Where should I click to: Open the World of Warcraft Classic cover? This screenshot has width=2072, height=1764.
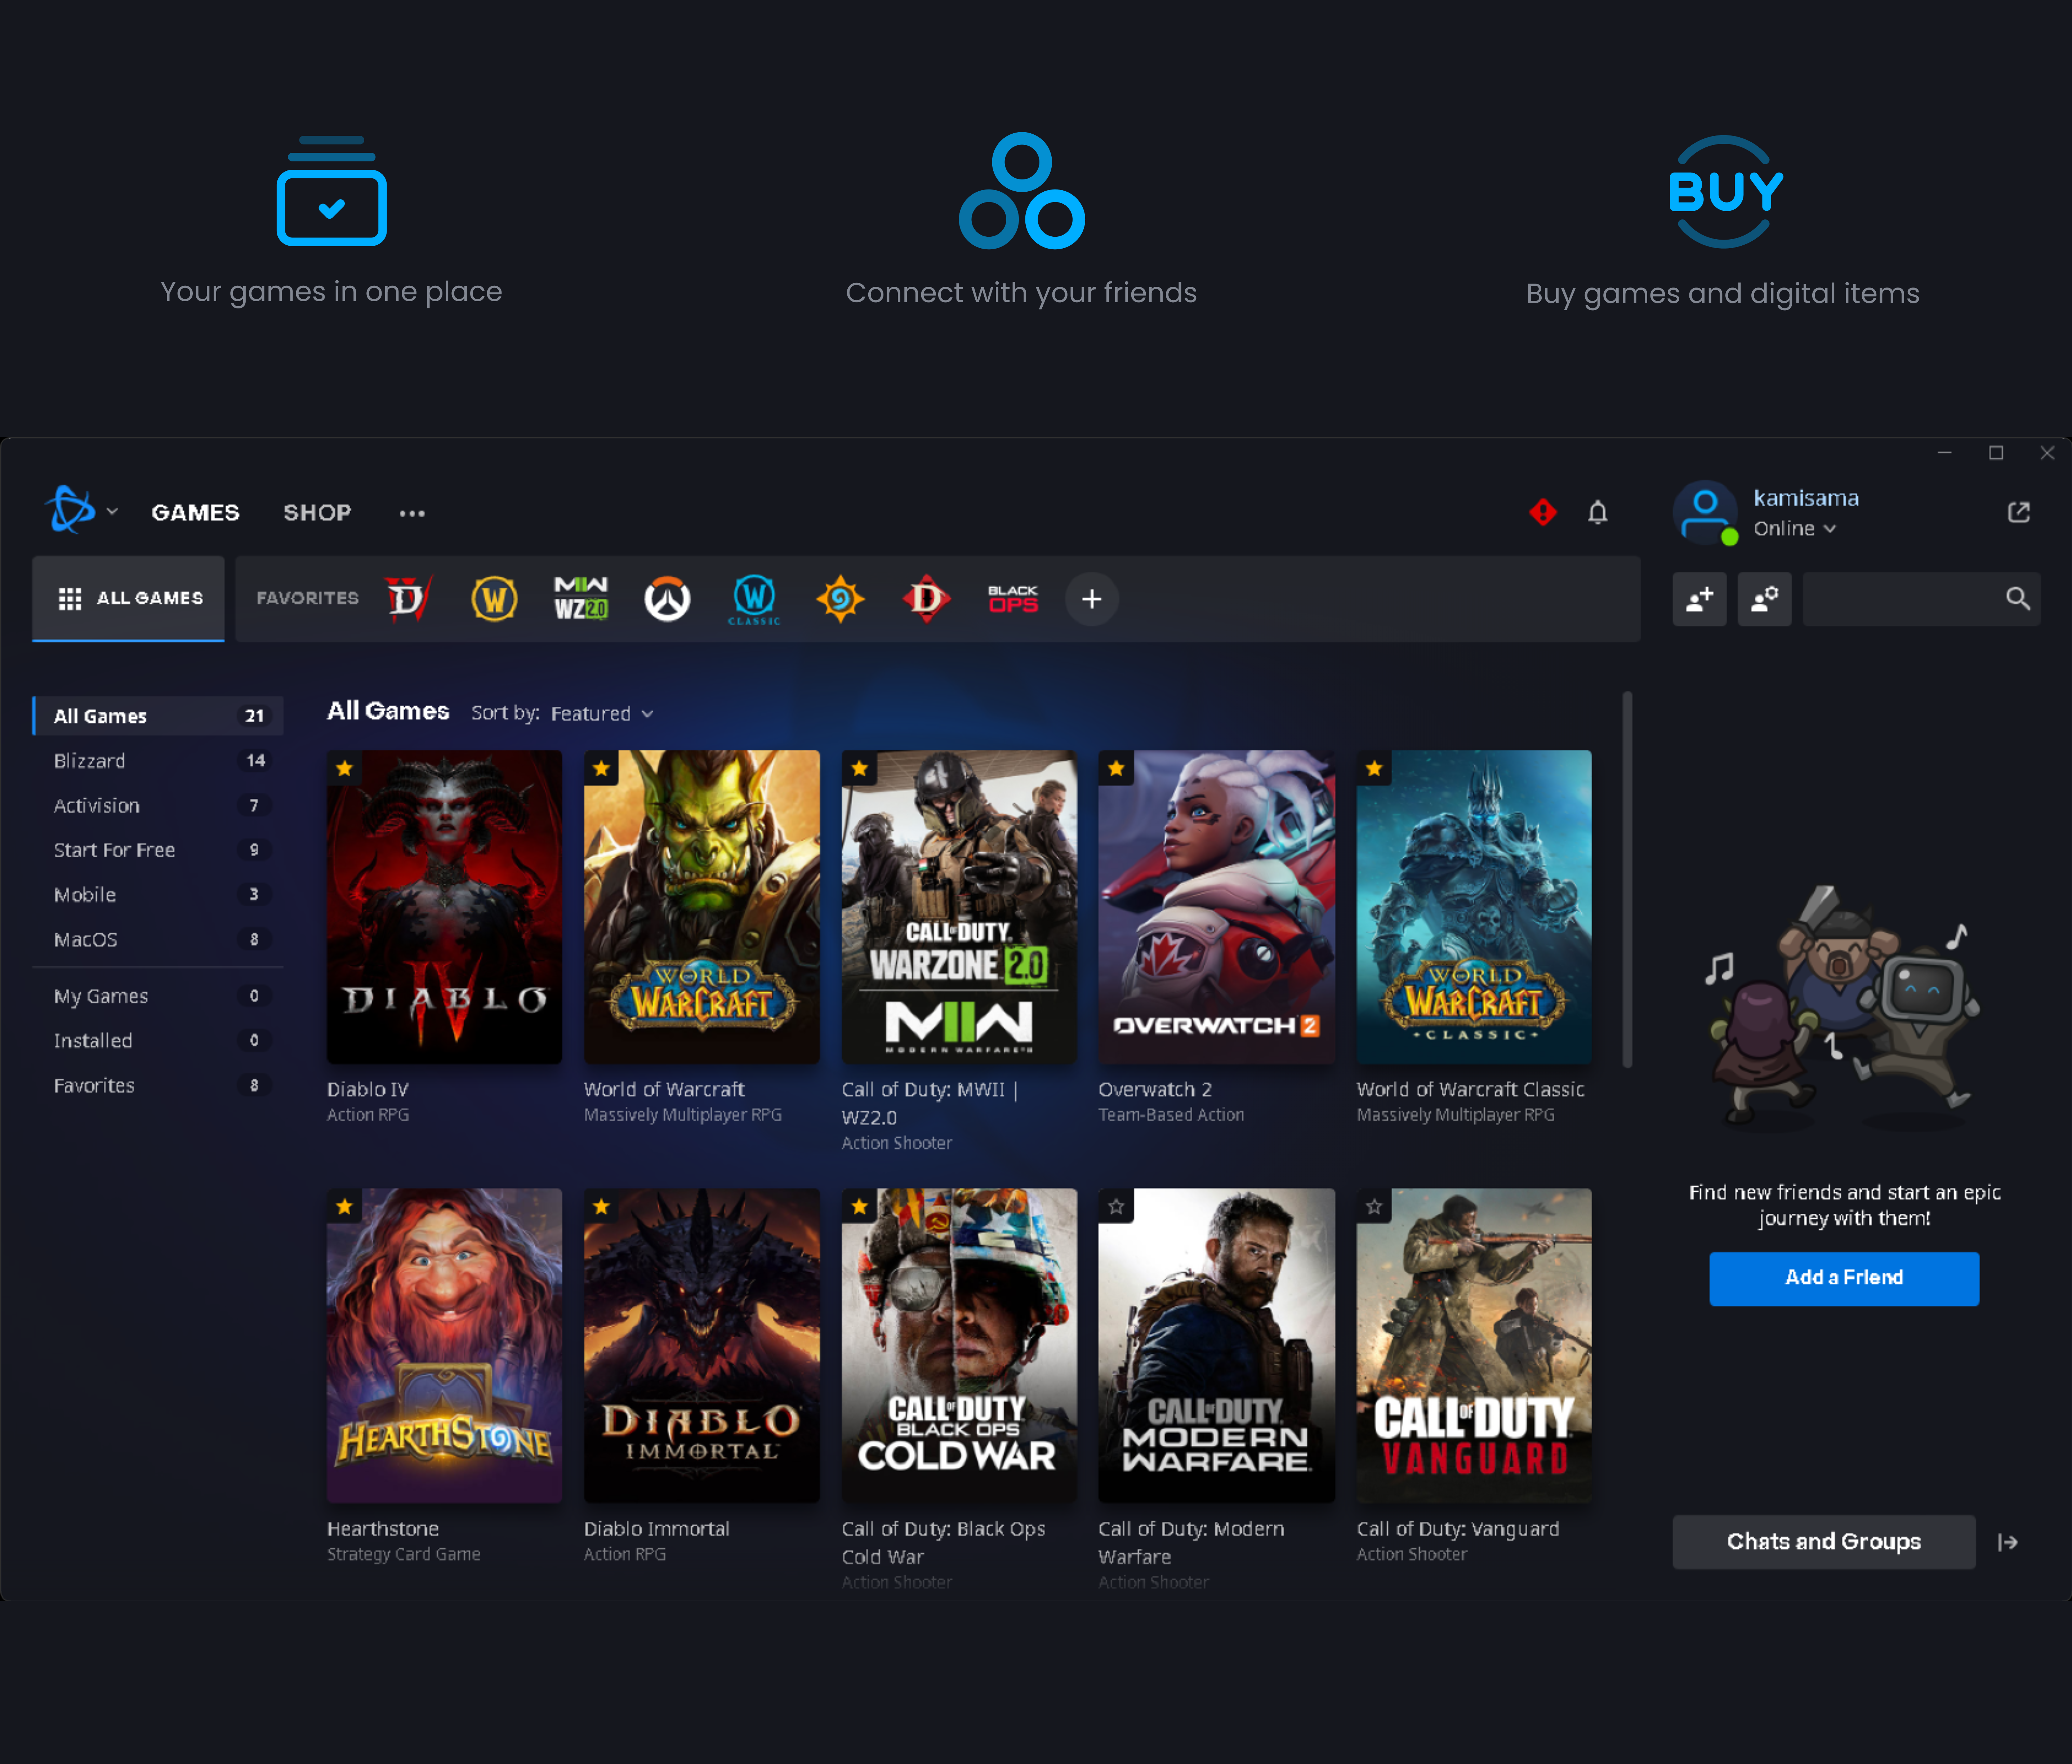point(1474,907)
